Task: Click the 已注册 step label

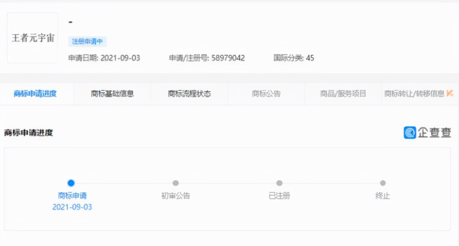Action: coord(279,196)
